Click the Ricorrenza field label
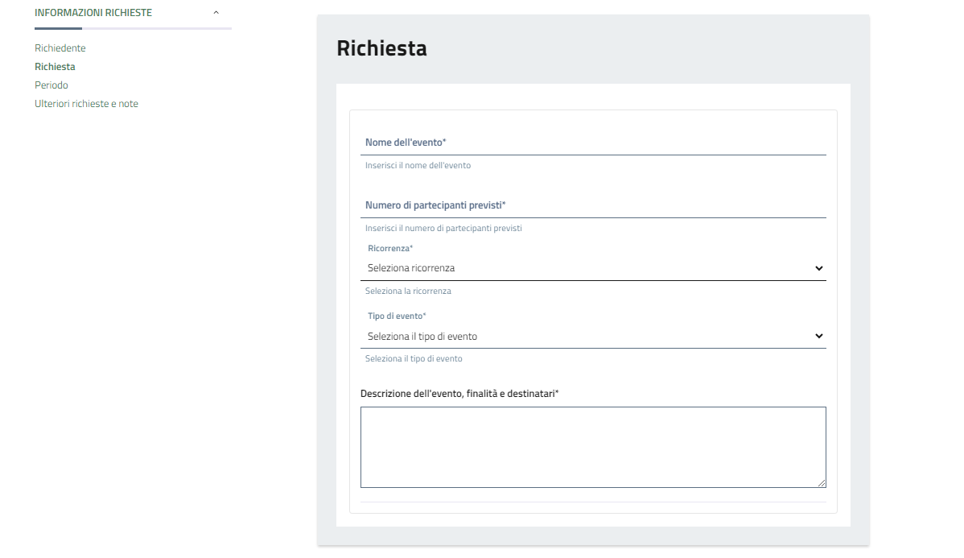The image size is (964, 558). (x=390, y=249)
